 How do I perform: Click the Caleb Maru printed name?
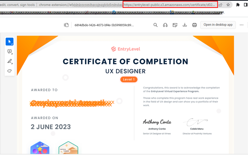tap(197, 129)
